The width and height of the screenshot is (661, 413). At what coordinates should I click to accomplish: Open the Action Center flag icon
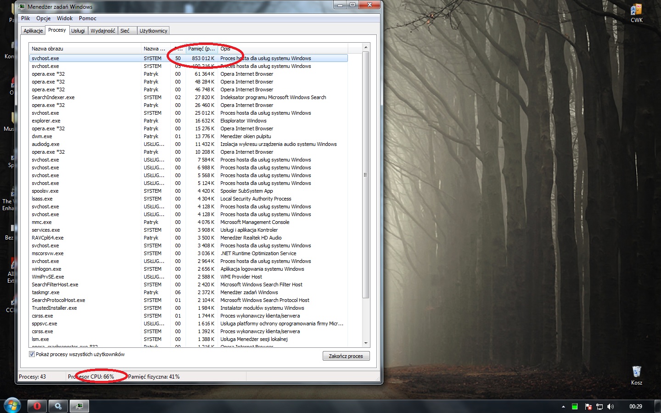[x=588, y=407]
